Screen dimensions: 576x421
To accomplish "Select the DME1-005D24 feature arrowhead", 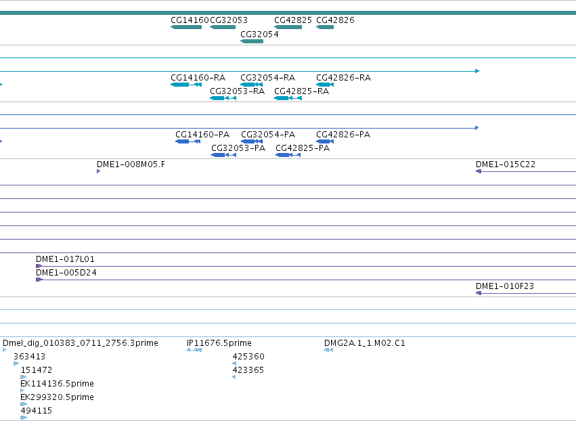I will pyautogui.click(x=39, y=280).
